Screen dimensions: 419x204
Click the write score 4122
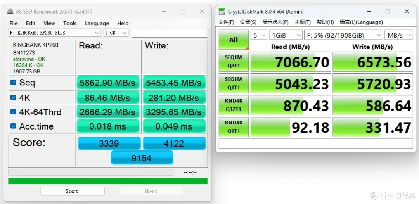coord(174,143)
